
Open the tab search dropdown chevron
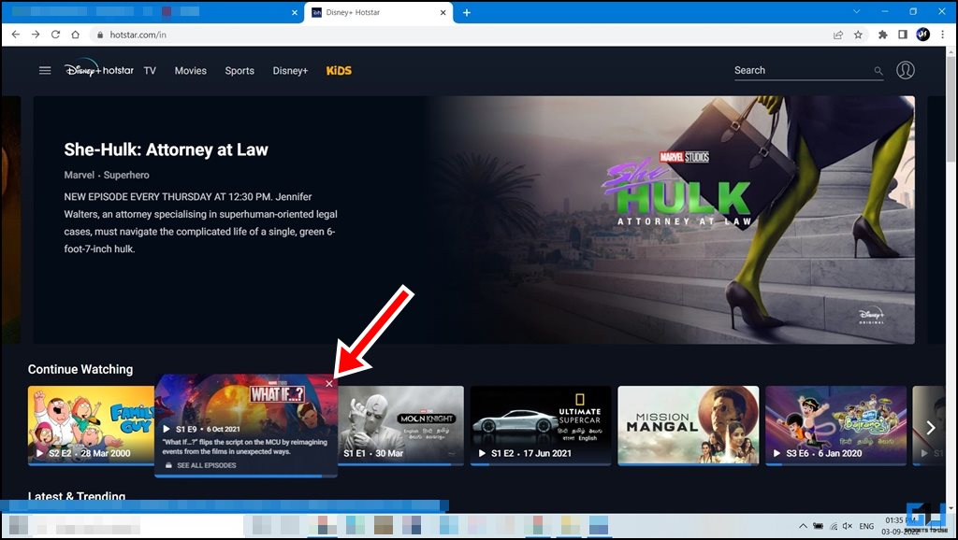857,11
